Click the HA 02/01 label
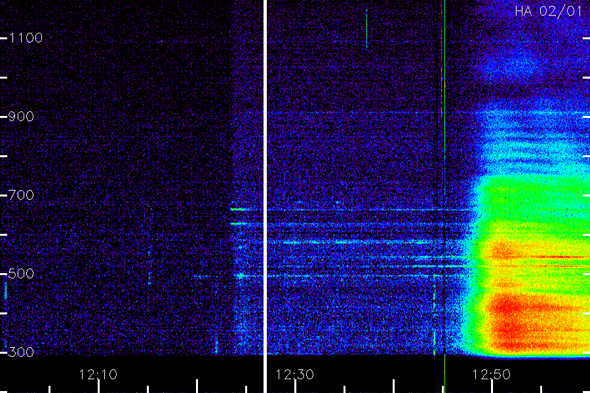 pyautogui.click(x=548, y=11)
